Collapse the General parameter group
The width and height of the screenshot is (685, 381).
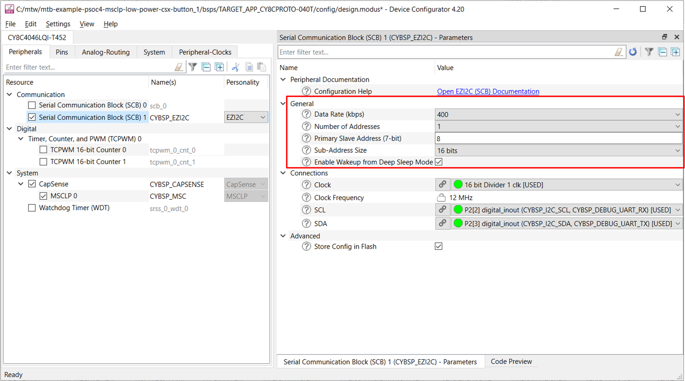pyautogui.click(x=283, y=104)
